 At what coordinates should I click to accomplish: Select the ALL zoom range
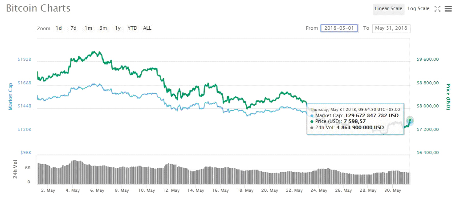(x=147, y=28)
